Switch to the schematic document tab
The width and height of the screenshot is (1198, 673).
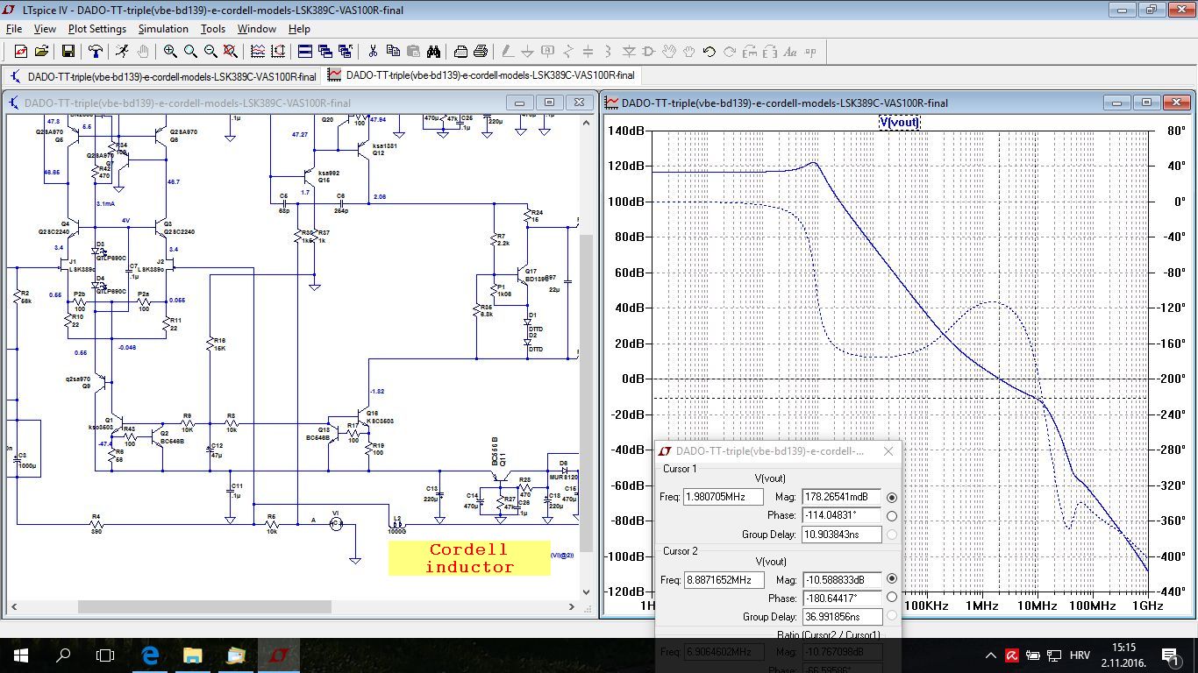coord(163,76)
